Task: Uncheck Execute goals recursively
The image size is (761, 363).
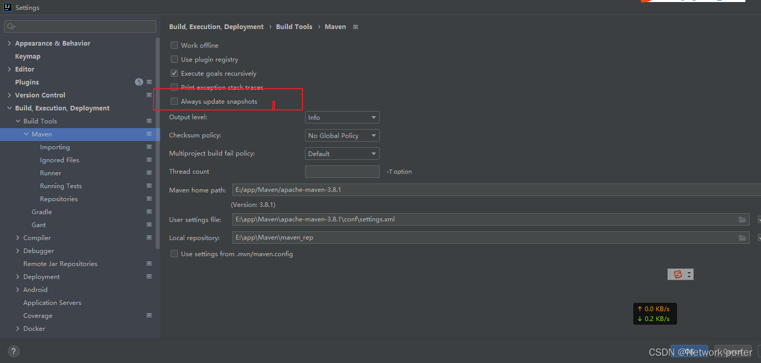Action: click(174, 73)
